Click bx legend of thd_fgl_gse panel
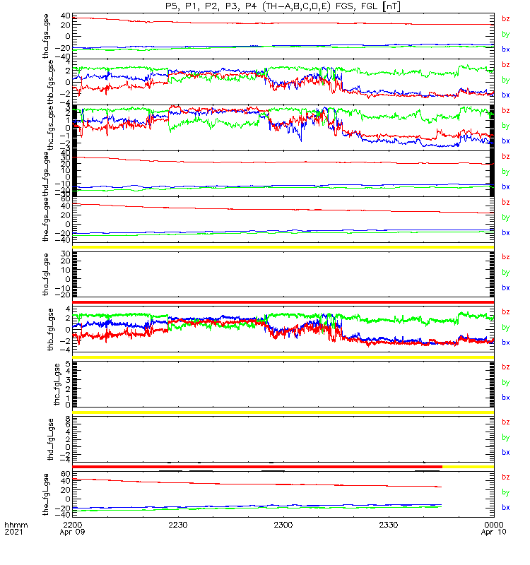This screenshot has width=530, height=565. [x=506, y=453]
